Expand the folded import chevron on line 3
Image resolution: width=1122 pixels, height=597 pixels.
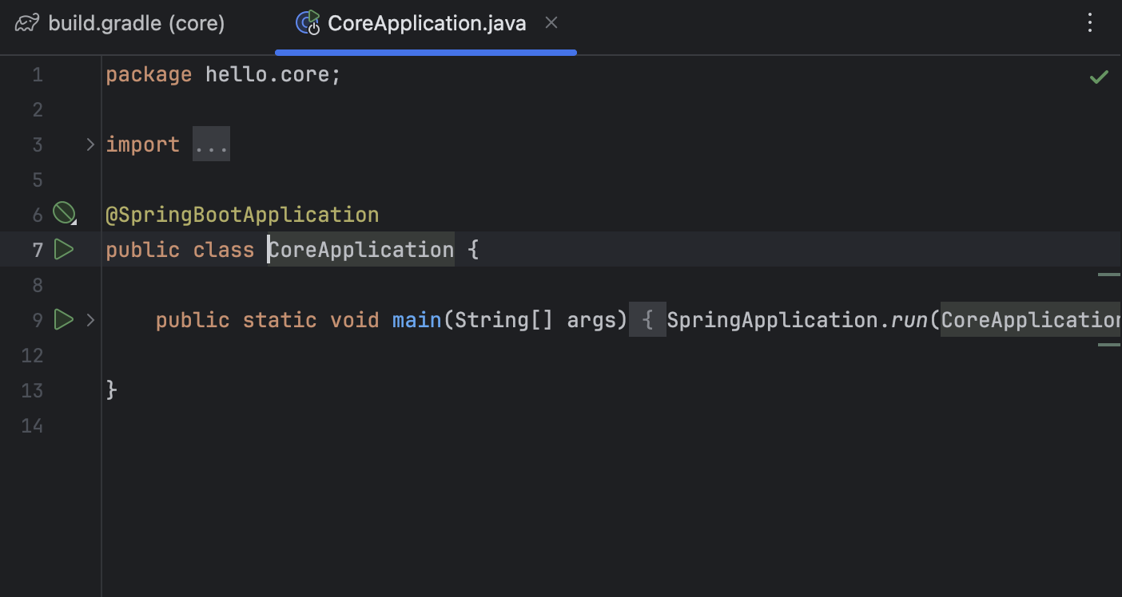coord(90,144)
